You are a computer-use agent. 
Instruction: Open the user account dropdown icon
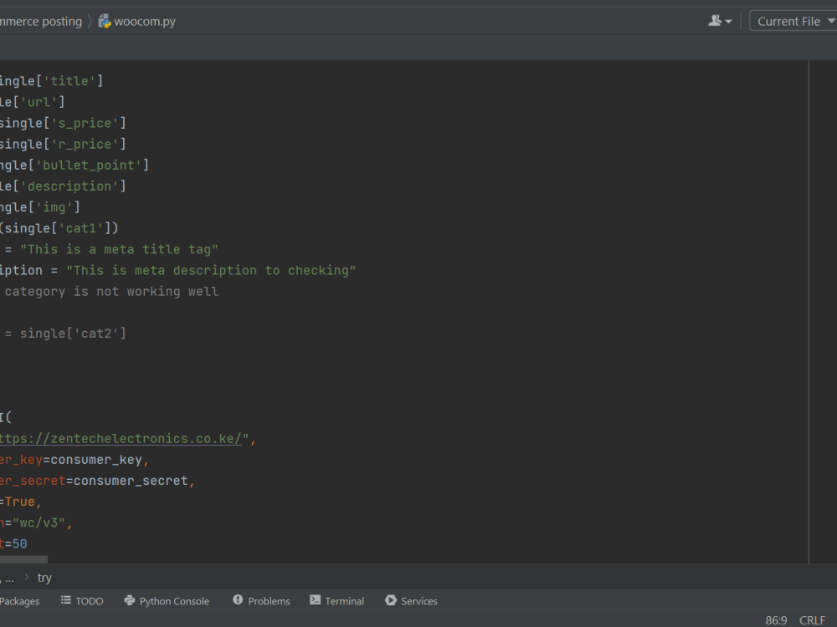[x=720, y=22]
